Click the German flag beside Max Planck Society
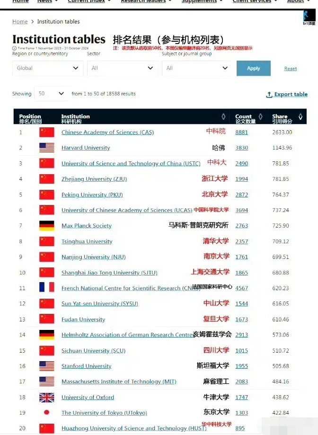 [x=46, y=226]
